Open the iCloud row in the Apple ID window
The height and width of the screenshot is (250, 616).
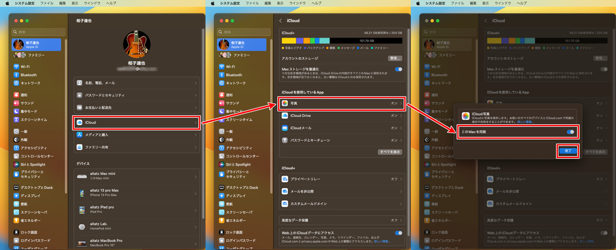(x=137, y=123)
